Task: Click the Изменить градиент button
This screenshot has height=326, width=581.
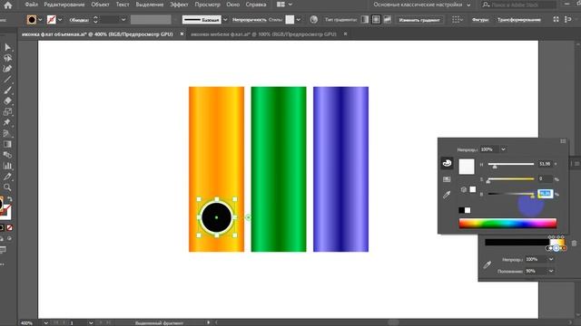Action: [x=419, y=20]
